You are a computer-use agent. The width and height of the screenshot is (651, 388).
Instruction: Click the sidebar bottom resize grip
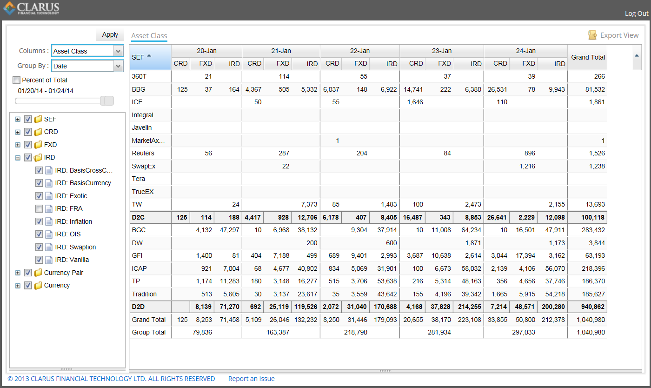point(67,369)
